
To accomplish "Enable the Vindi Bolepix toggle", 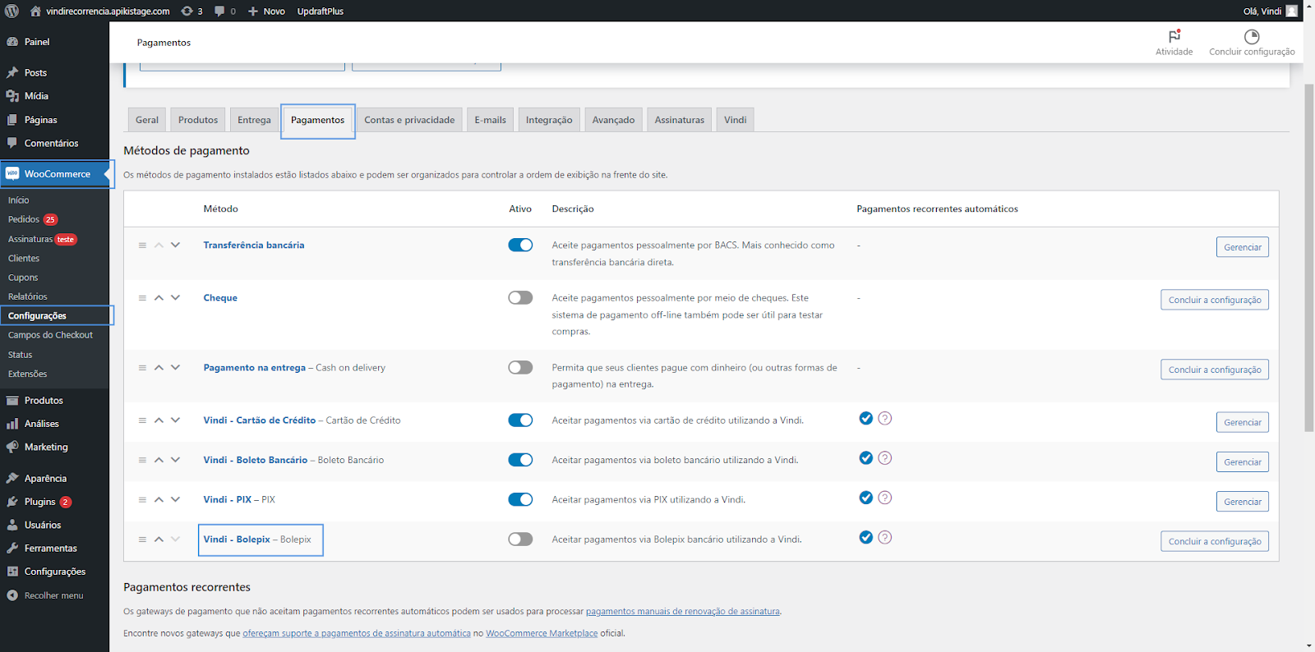I will [520, 540].
